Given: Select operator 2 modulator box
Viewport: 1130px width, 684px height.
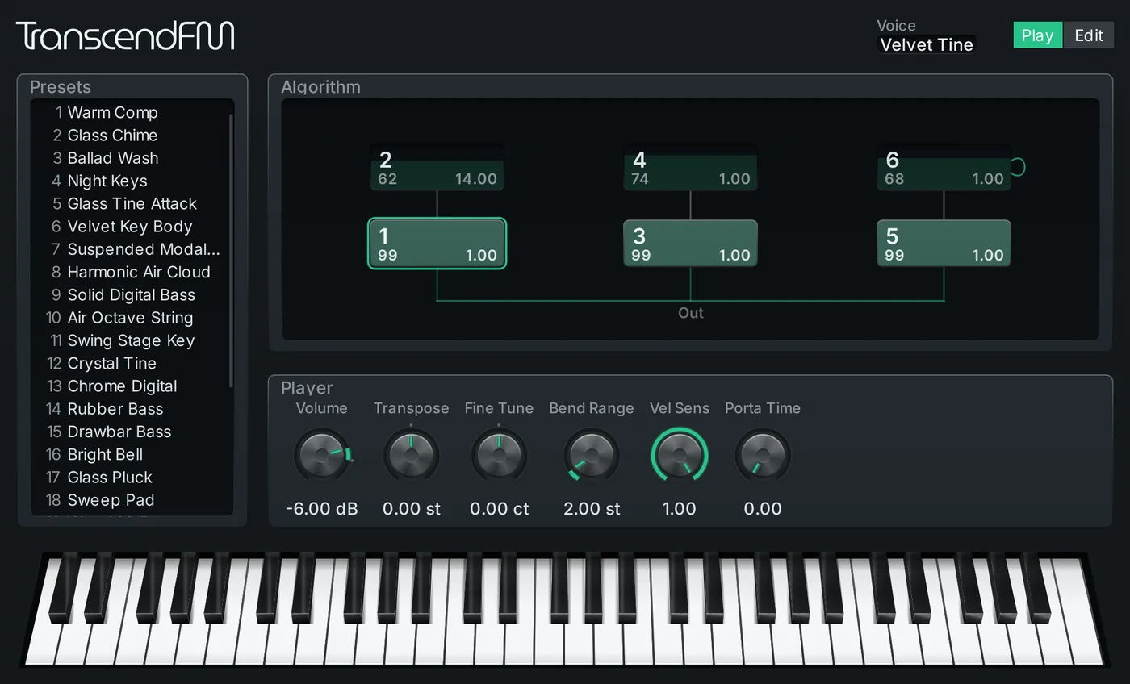Looking at the screenshot, I should point(437,167).
